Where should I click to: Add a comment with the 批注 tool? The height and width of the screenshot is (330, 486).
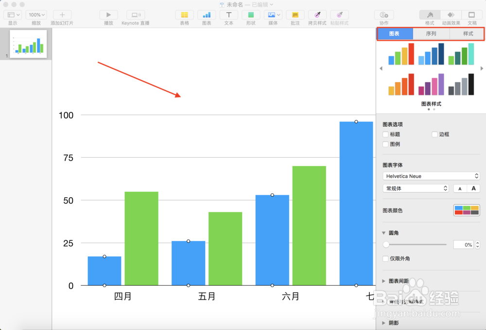pos(295,15)
